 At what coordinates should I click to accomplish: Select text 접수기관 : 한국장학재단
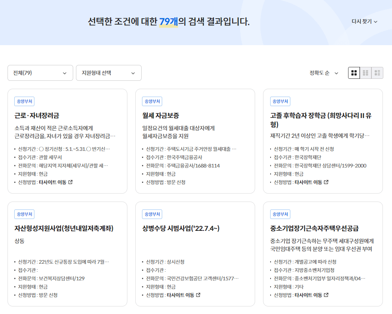297,157
